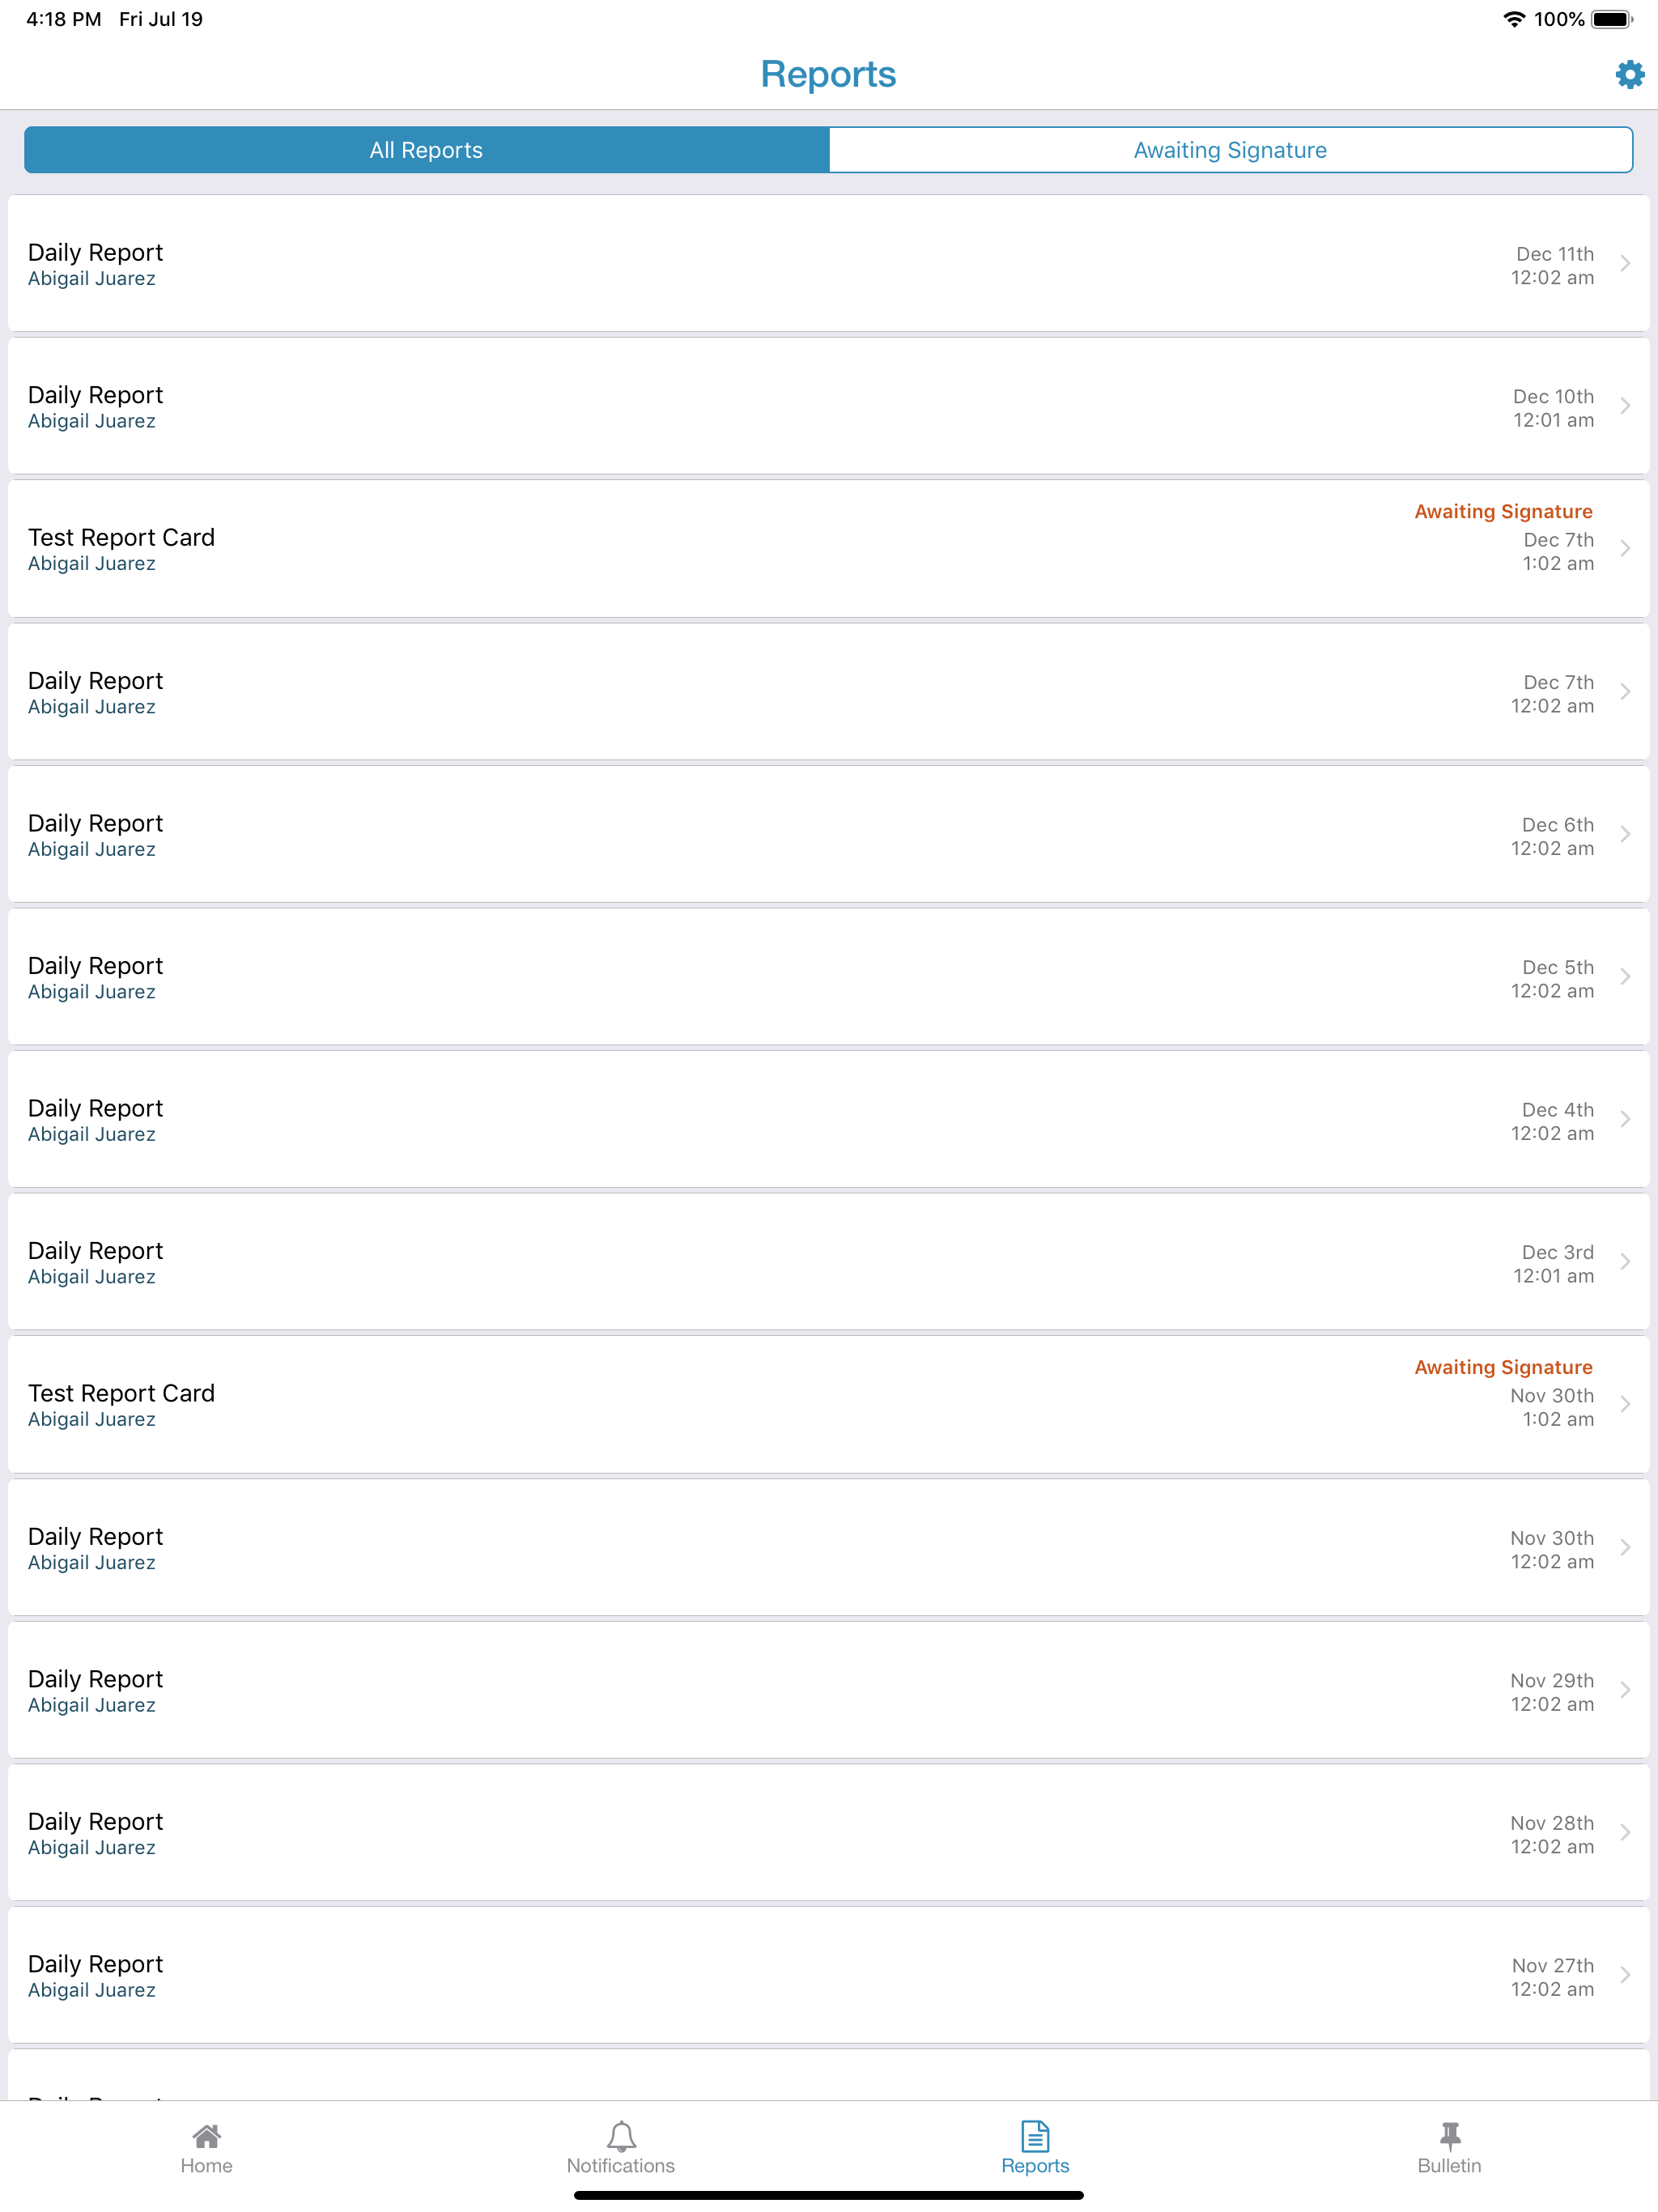Switch to All Reports segment

(x=427, y=150)
